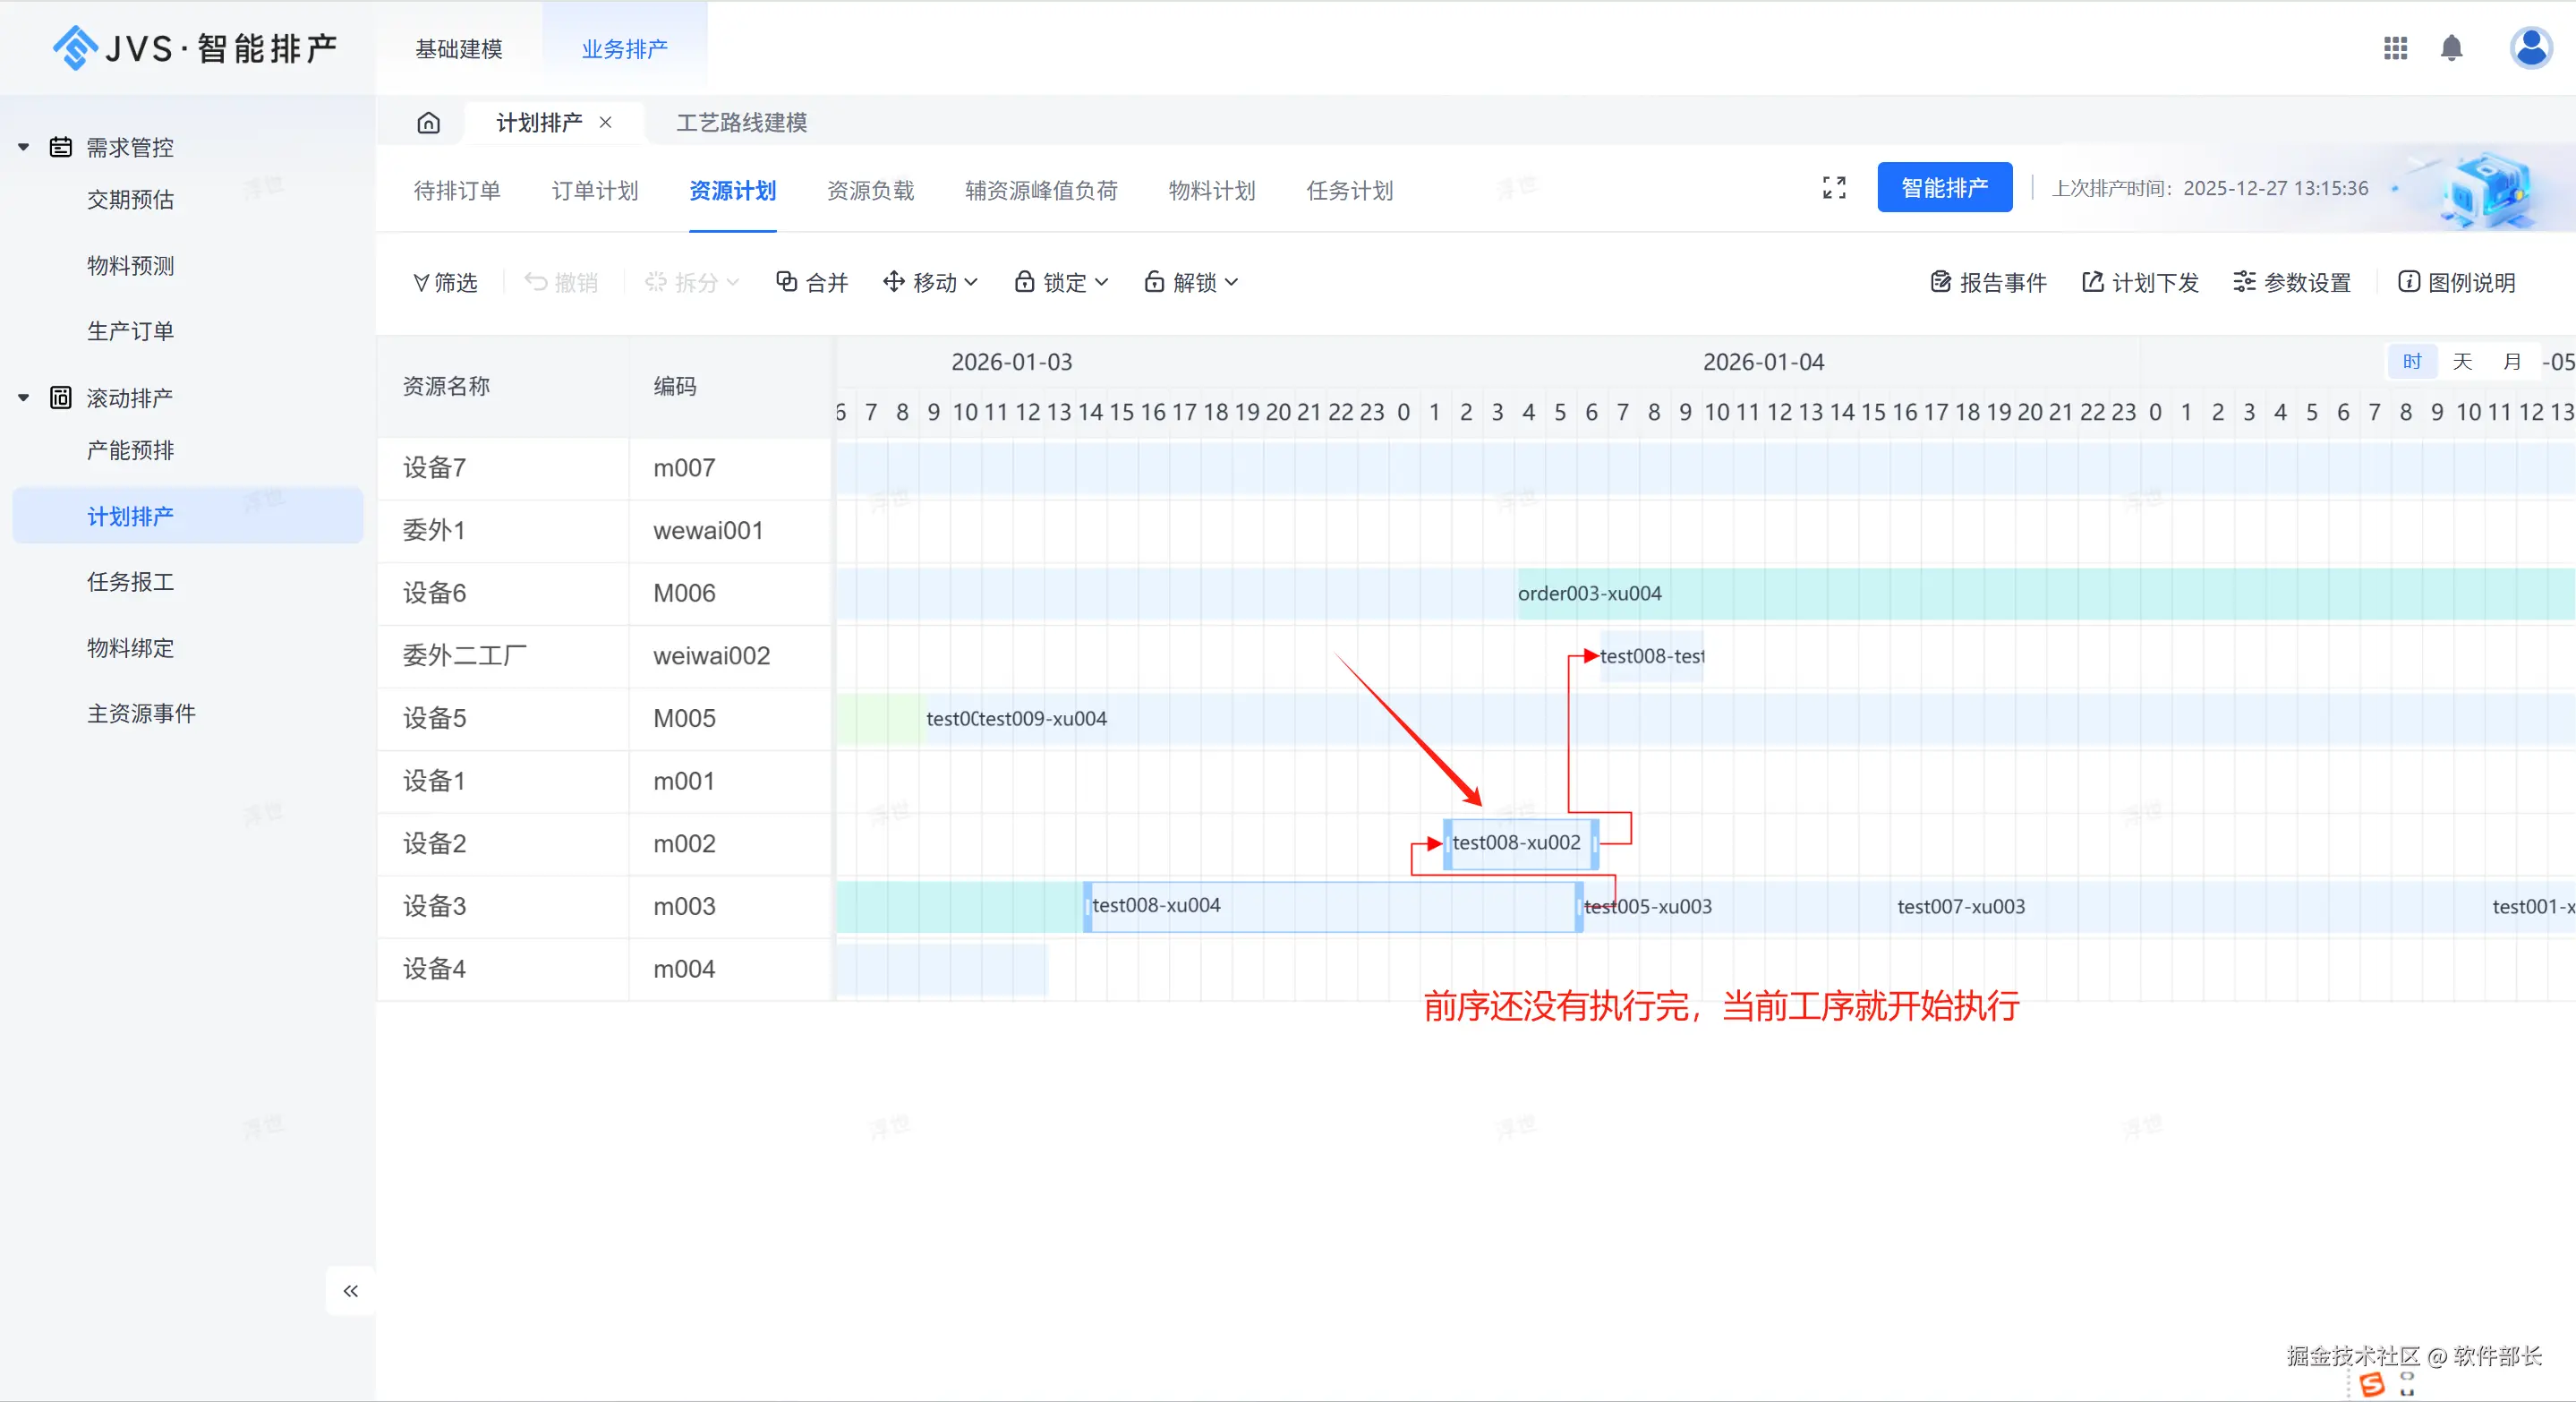Open the 锁定 dropdown
Screen dimensions: 2576x1402
tap(1061, 283)
